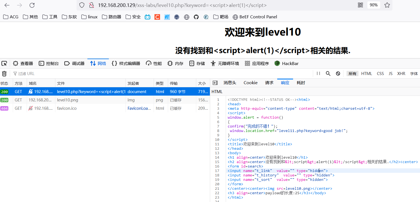Sort by 传输 column header

point(182,83)
